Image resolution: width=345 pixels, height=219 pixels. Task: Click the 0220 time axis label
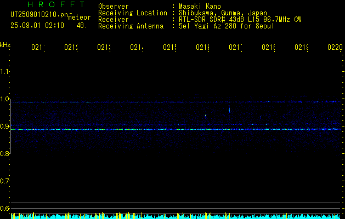point(335,47)
